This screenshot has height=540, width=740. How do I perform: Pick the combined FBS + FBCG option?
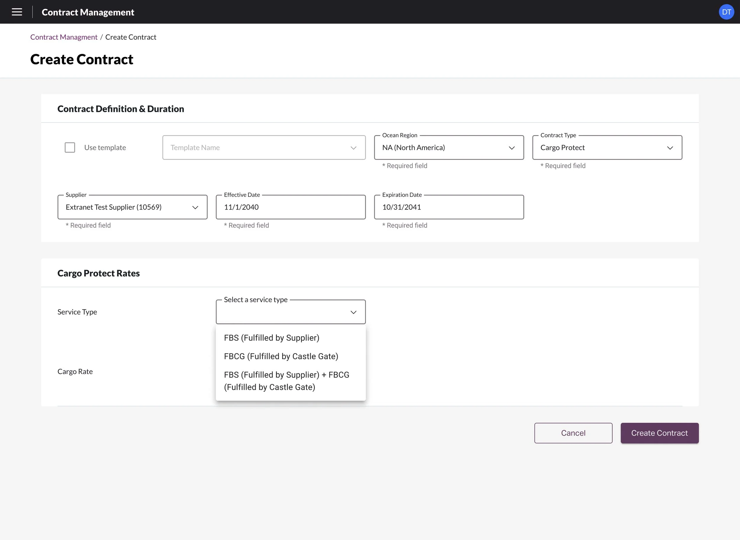coord(287,381)
